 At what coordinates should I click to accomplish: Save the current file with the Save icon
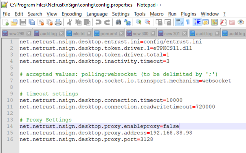pyautogui.click(x=23, y=22)
